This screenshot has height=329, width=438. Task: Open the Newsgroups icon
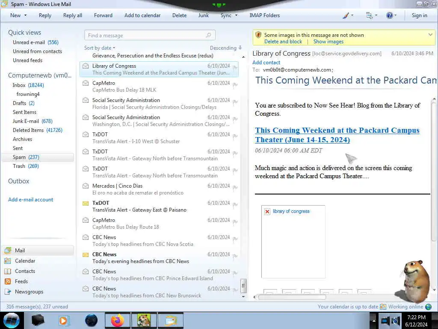pos(8,292)
